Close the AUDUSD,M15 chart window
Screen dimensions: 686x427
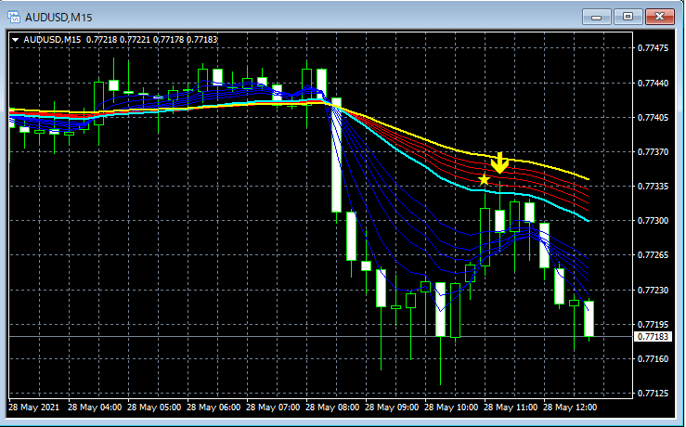660,17
